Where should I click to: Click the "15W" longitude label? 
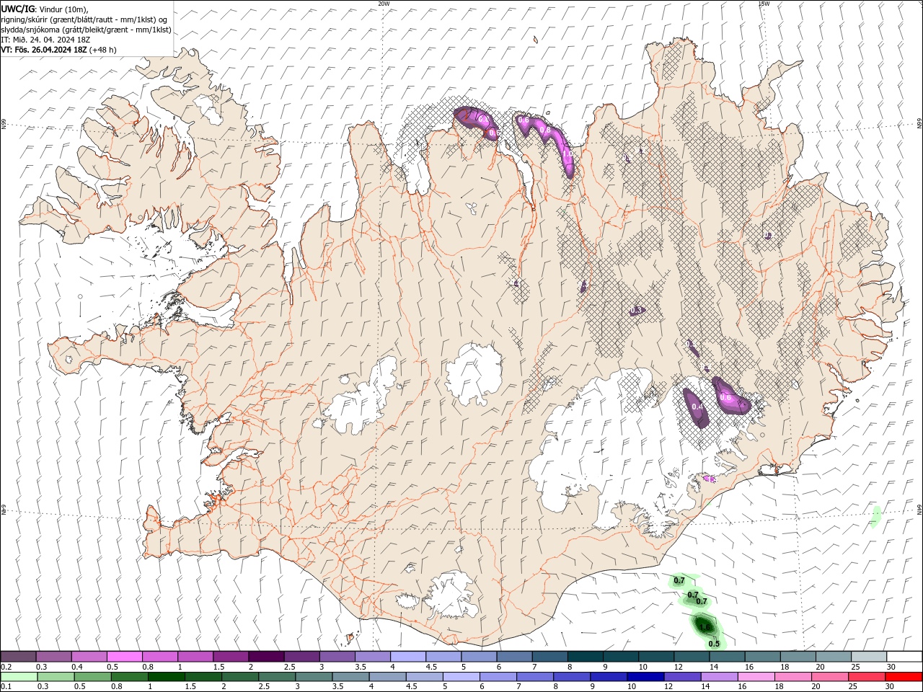[x=764, y=4]
